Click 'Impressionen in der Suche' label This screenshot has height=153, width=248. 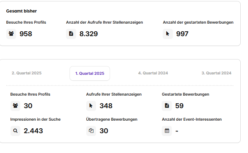pos(35,119)
